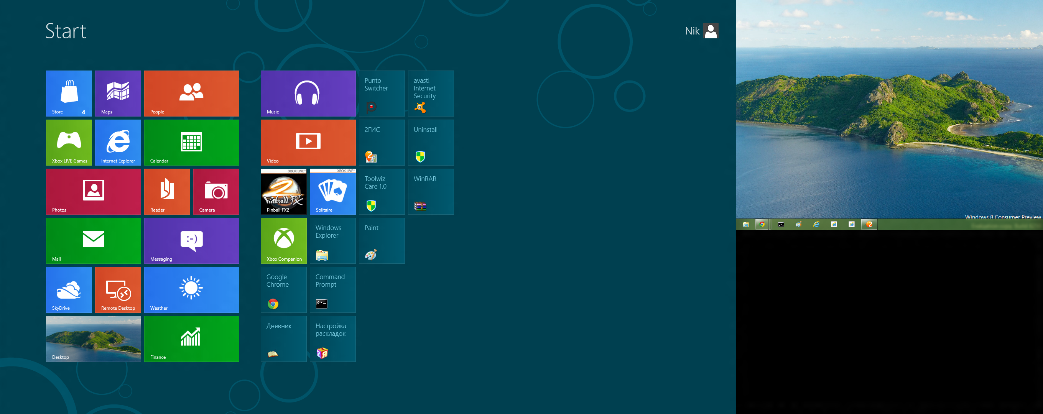Open the Music tile
This screenshot has width=1043, height=414.
pos(308,94)
